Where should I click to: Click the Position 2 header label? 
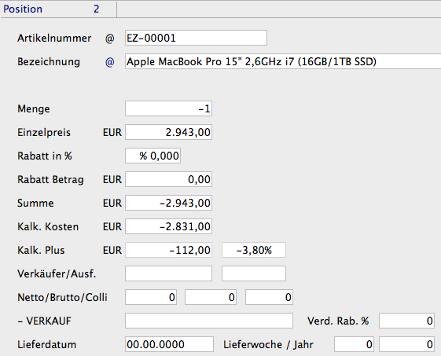point(51,9)
